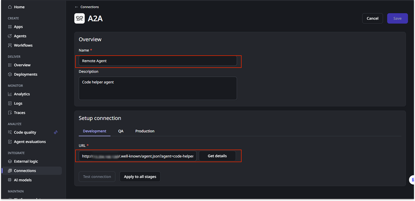The image size is (415, 201).
Task: Click the Analytics chart icon
Action: click(10, 94)
